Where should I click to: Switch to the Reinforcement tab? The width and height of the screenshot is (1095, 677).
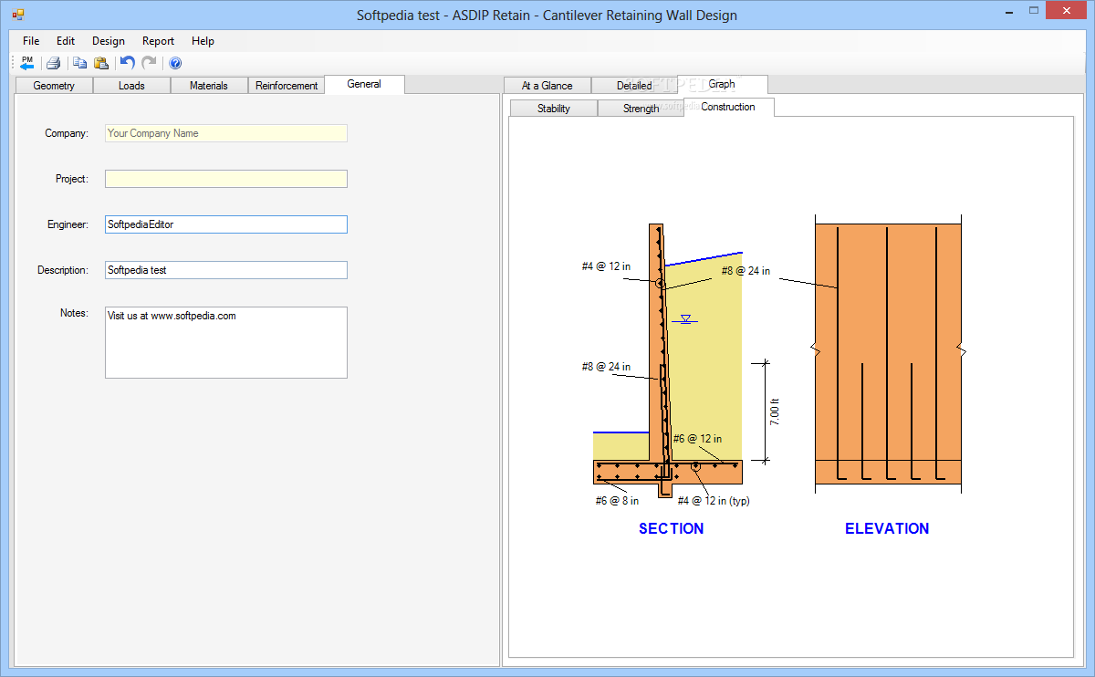click(287, 86)
